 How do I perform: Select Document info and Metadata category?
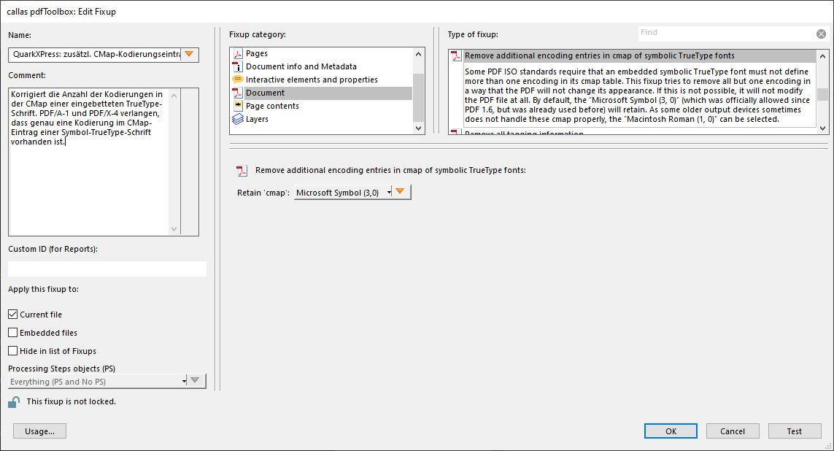301,66
